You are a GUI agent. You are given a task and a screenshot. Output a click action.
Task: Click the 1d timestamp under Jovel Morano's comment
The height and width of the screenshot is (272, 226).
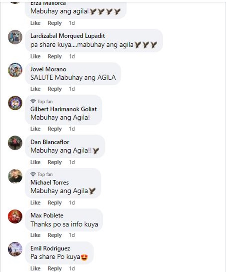[72, 89]
